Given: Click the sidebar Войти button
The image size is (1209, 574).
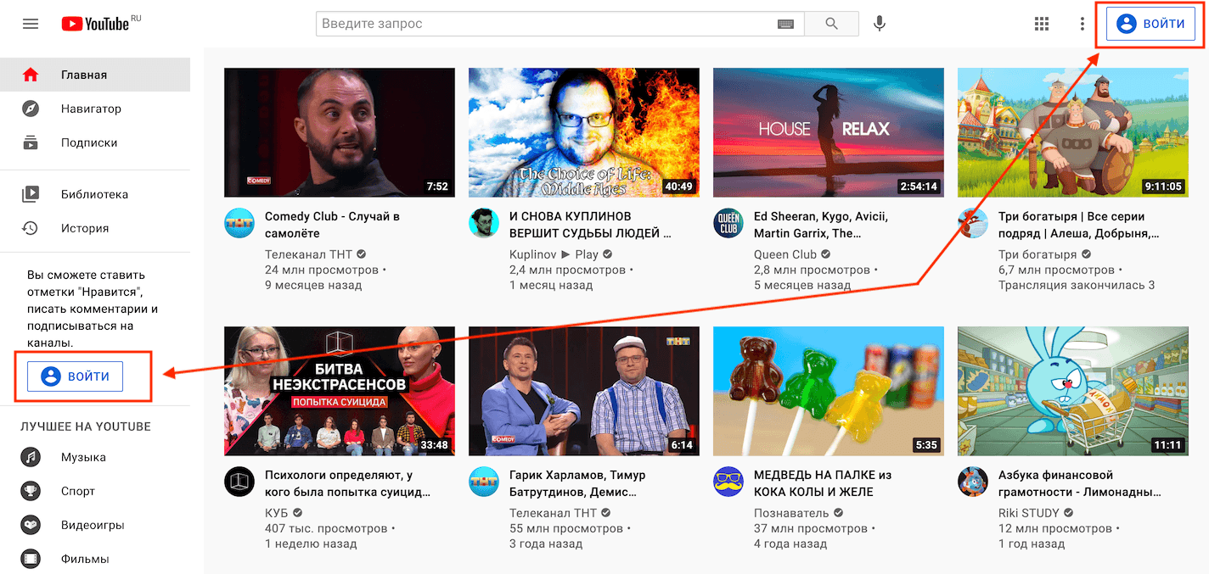Looking at the screenshot, I should pos(75,376).
